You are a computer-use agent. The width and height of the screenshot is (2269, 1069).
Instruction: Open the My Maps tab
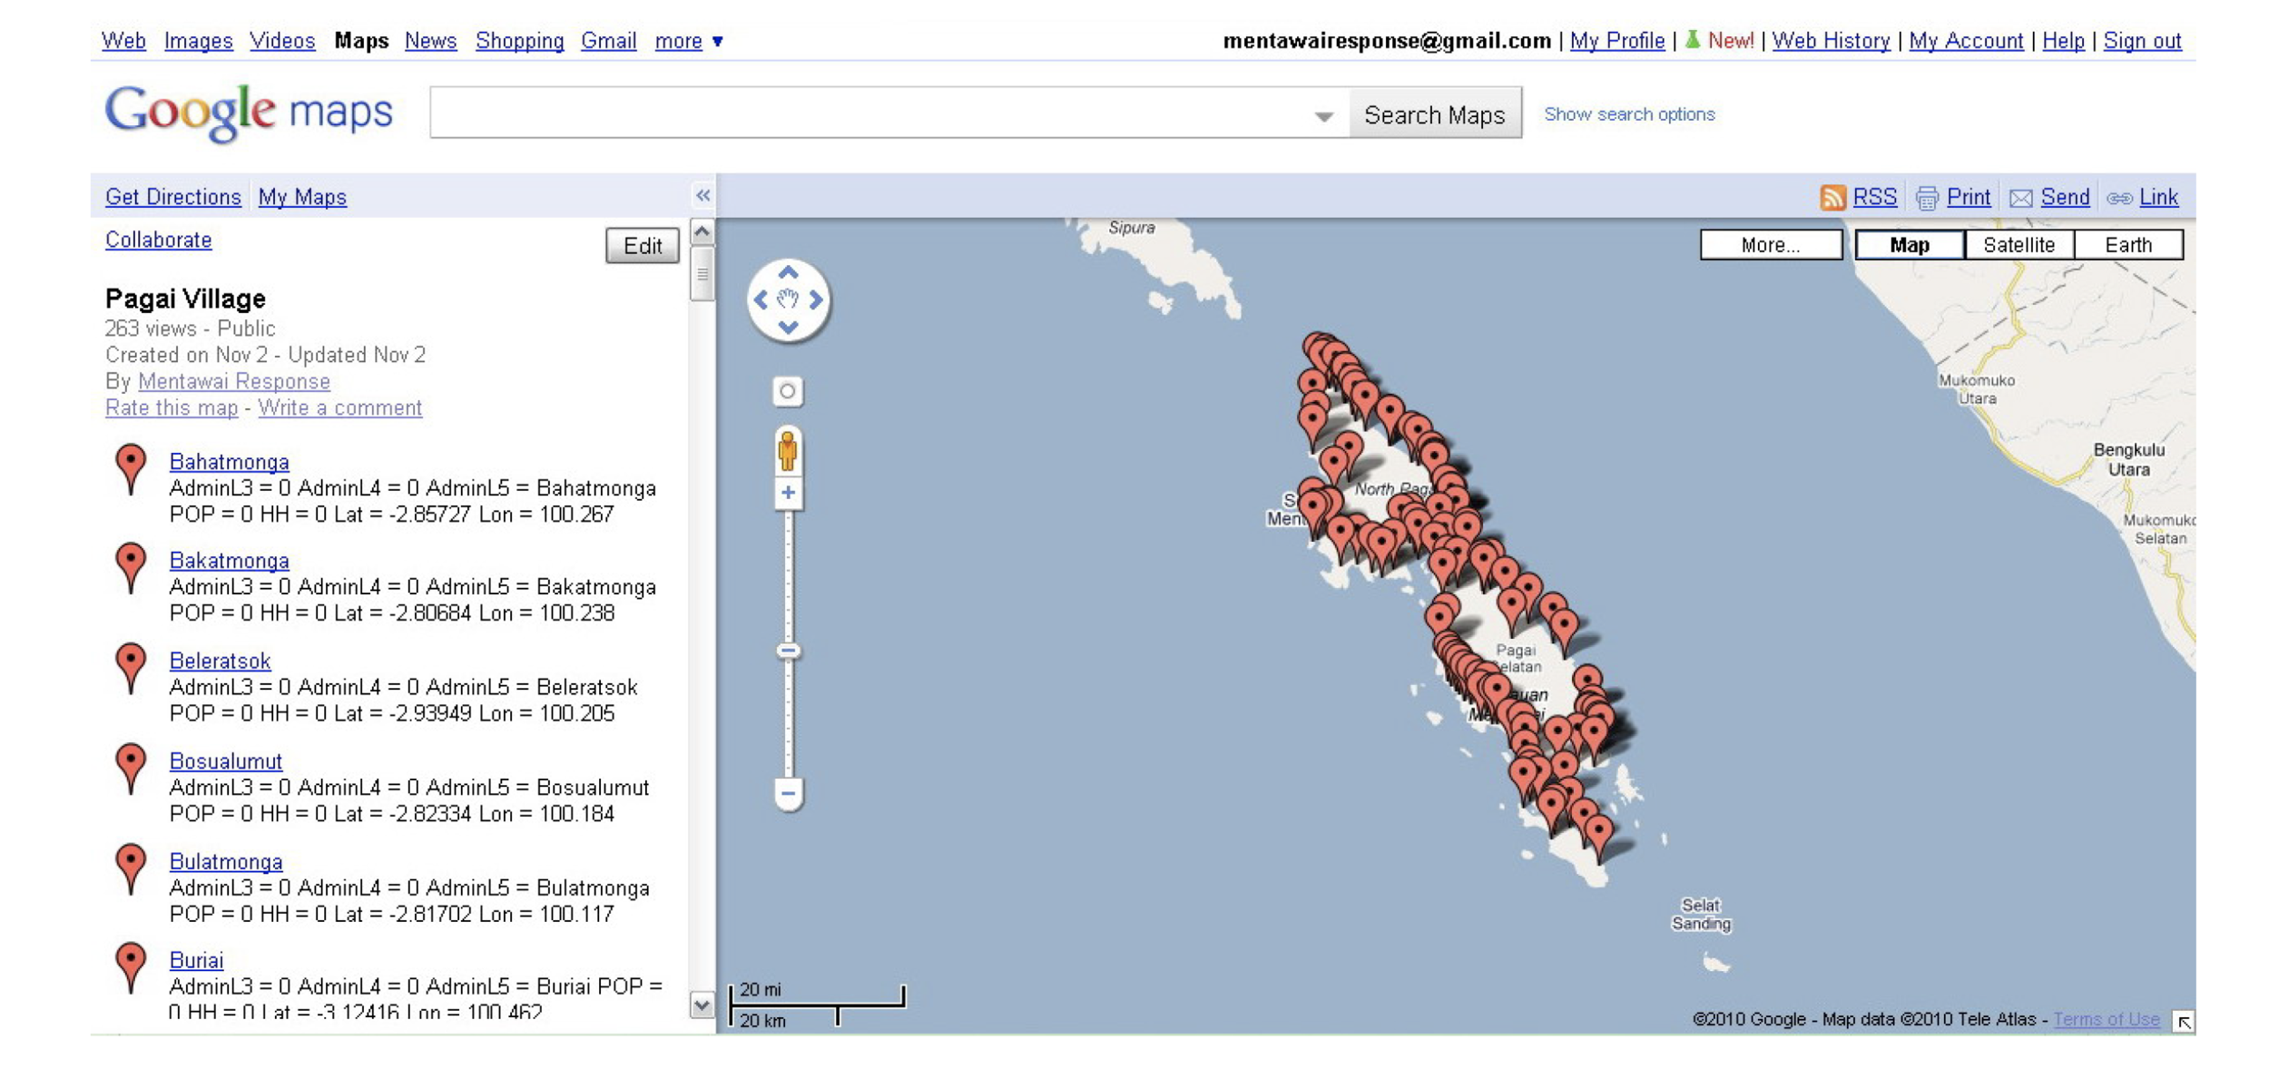pos(302,197)
